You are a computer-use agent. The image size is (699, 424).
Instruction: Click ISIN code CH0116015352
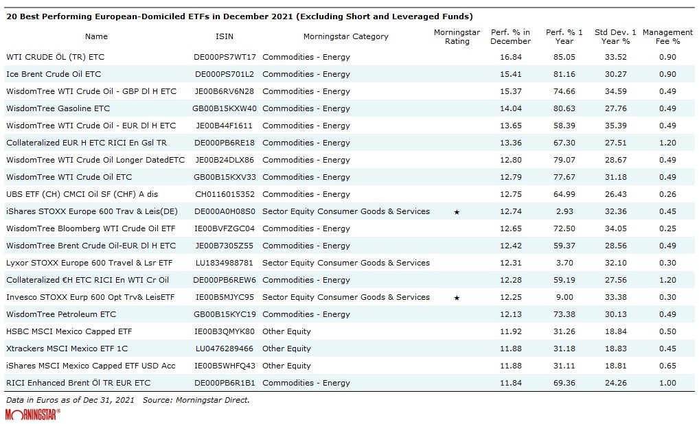225,194
